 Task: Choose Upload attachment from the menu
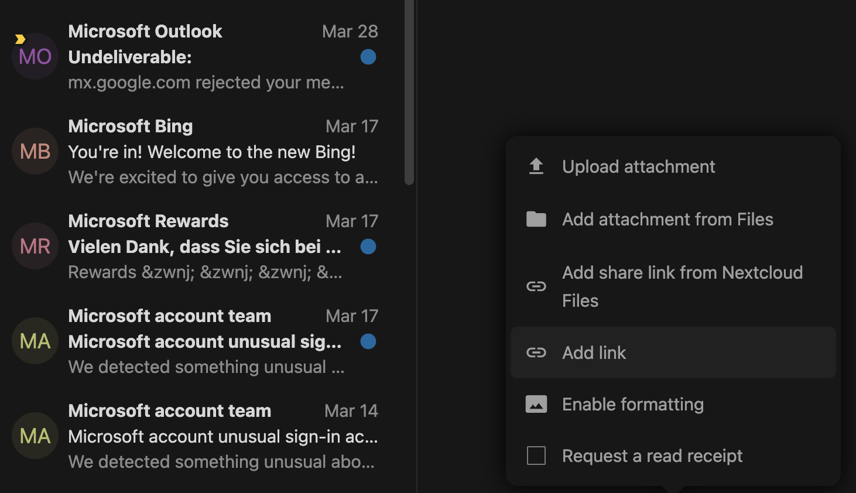click(x=673, y=167)
